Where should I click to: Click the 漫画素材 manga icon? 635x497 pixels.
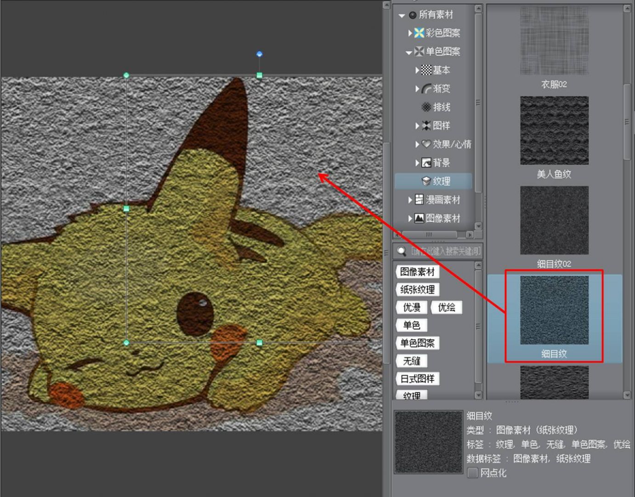click(x=419, y=199)
